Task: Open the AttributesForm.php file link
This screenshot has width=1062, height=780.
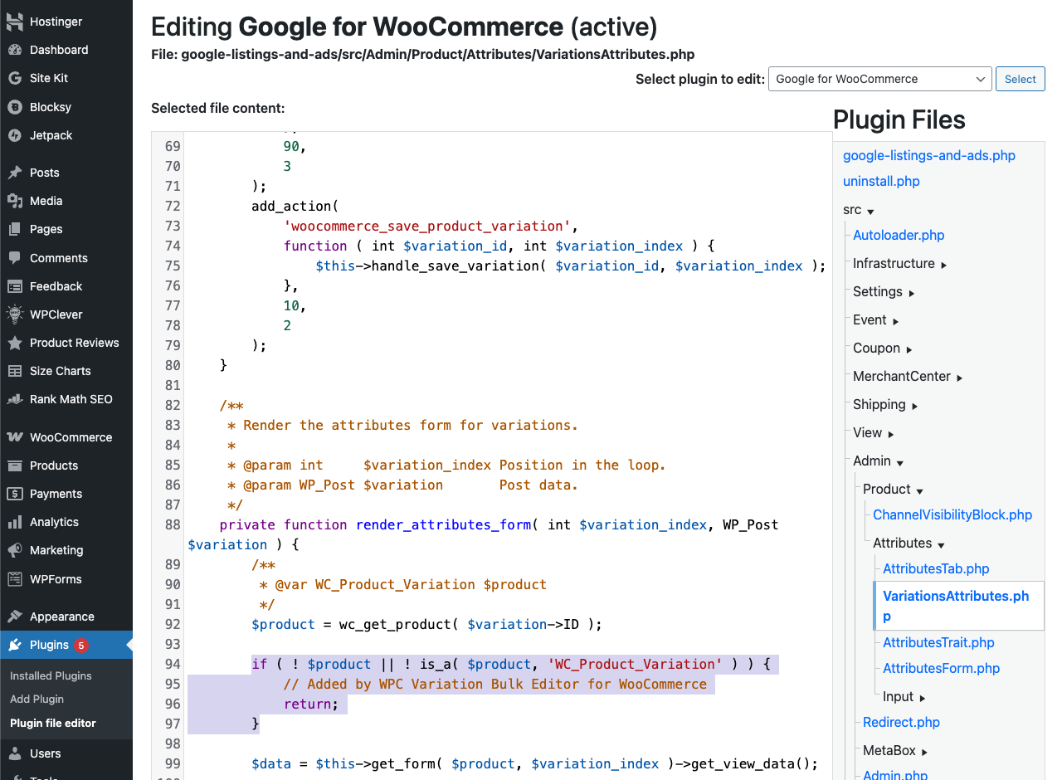Action: [x=941, y=668]
